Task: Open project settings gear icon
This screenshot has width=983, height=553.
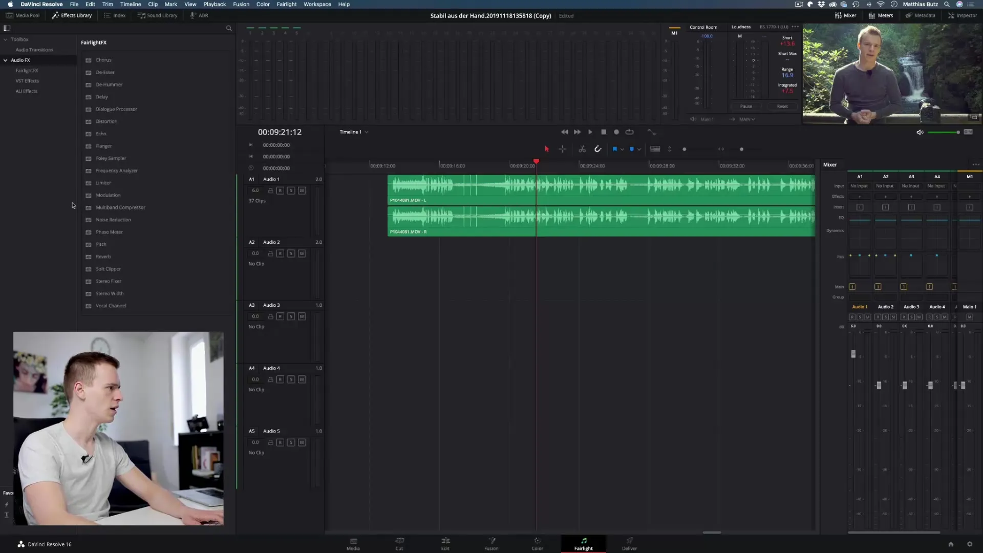Action: [970, 544]
